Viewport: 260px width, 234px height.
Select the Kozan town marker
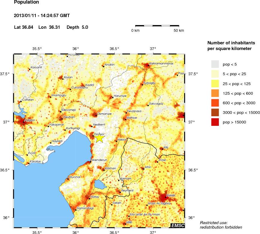point(63,79)
